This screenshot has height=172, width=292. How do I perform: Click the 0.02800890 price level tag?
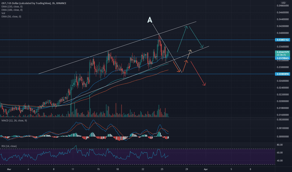[283, 74]
